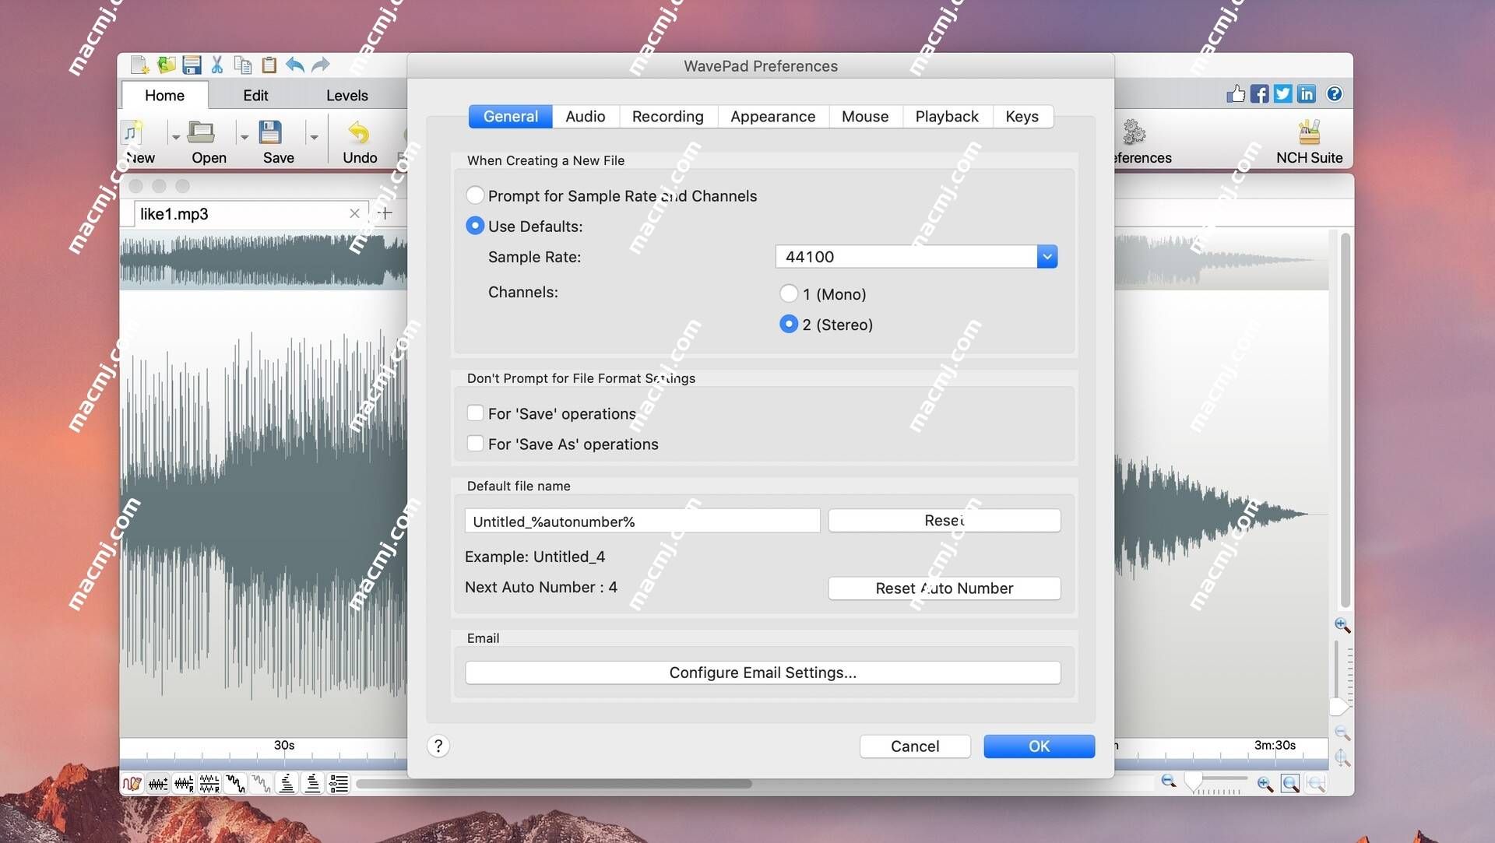Switch to the Mouse preferences tab

point(864,116)
